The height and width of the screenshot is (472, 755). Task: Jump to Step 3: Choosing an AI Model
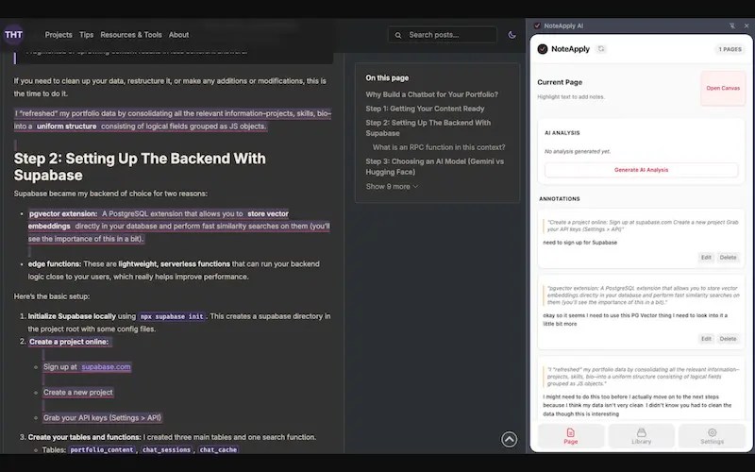[434, 166]
